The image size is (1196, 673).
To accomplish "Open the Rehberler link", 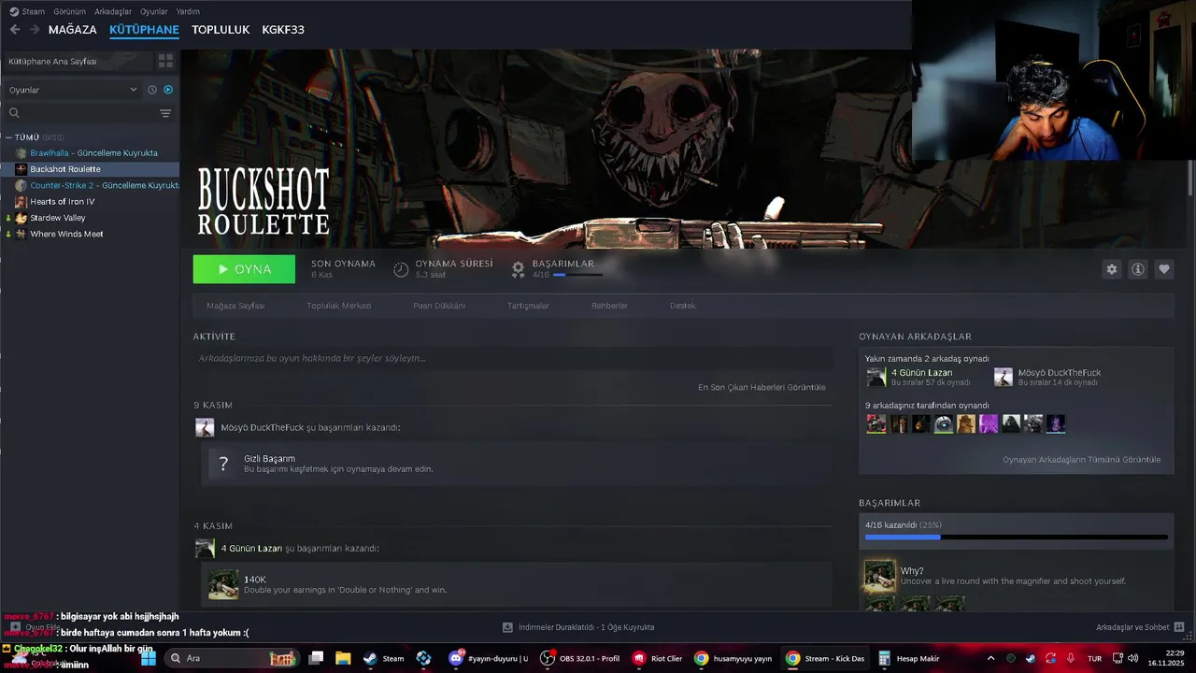I will coord(609,306).
